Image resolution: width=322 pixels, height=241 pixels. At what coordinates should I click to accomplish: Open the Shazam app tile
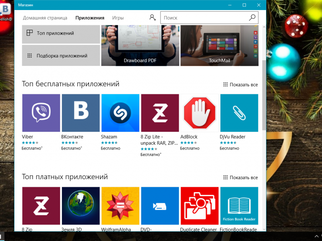120,113
